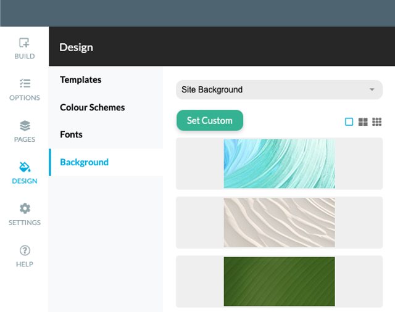Click the Design panel header
This screenshot has width=395, height=312.
(x=76, y=47)
